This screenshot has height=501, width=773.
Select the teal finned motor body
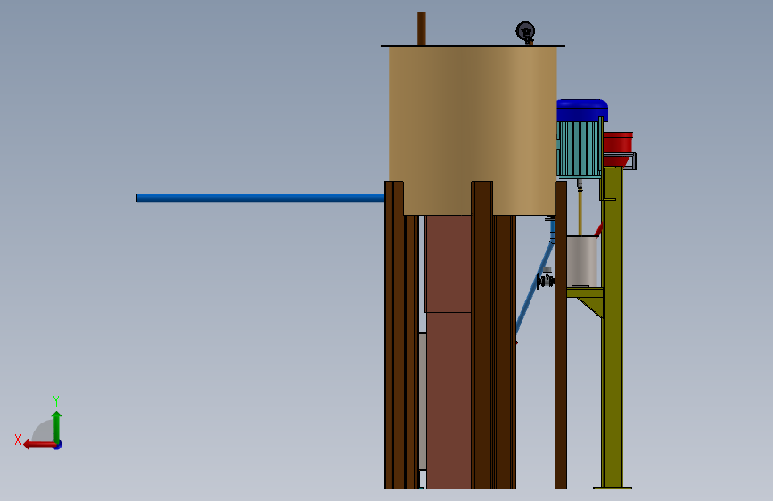coord(580,148)
